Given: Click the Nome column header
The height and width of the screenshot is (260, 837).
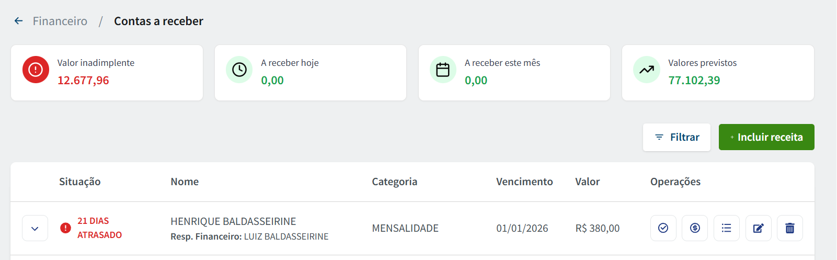Looking at the screenshot, I should 185,182.
